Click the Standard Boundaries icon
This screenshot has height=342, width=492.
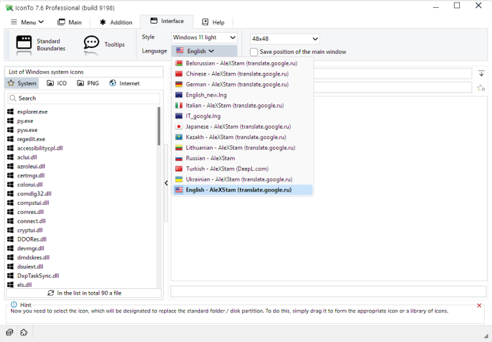click(24, 44)
